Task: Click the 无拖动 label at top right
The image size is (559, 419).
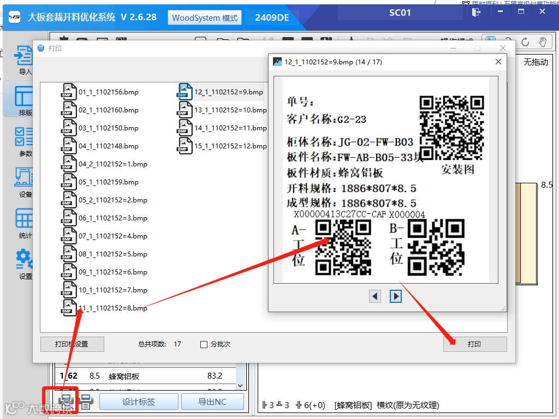Action: pos(536,62)
